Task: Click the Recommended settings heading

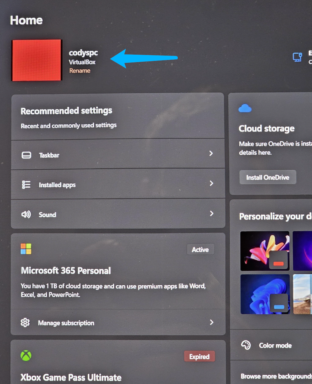Action: tap(67, 111)
